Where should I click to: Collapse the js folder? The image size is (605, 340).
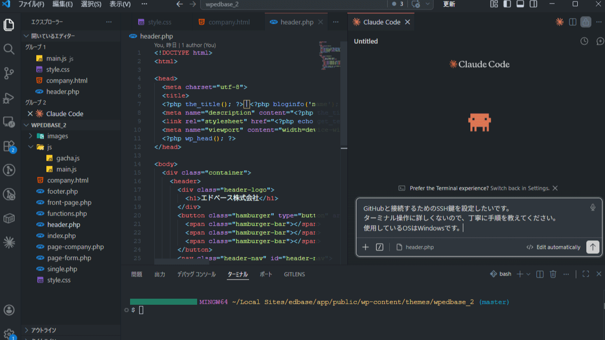71,147
